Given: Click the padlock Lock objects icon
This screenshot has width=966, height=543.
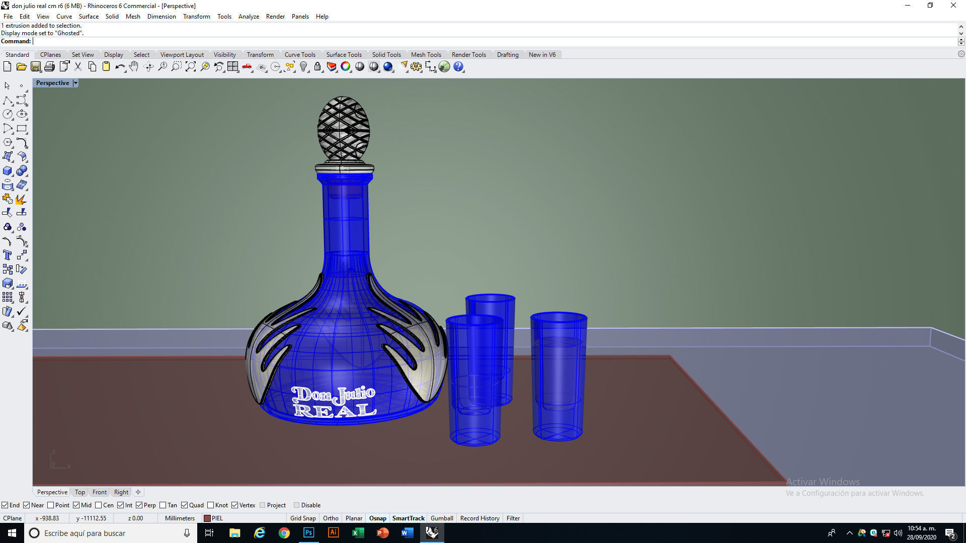Looking at the screenshot, I should [317, 66].
